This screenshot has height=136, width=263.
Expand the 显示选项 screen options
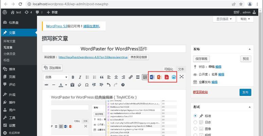224,19
